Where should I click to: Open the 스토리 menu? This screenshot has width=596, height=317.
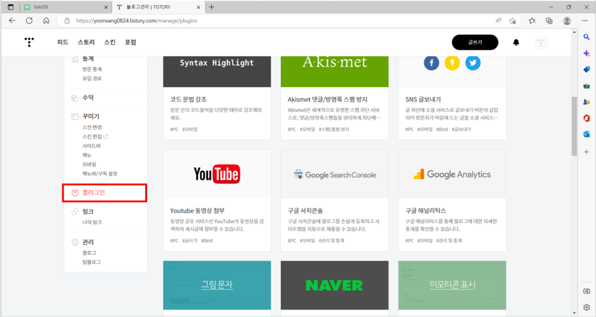87,42
